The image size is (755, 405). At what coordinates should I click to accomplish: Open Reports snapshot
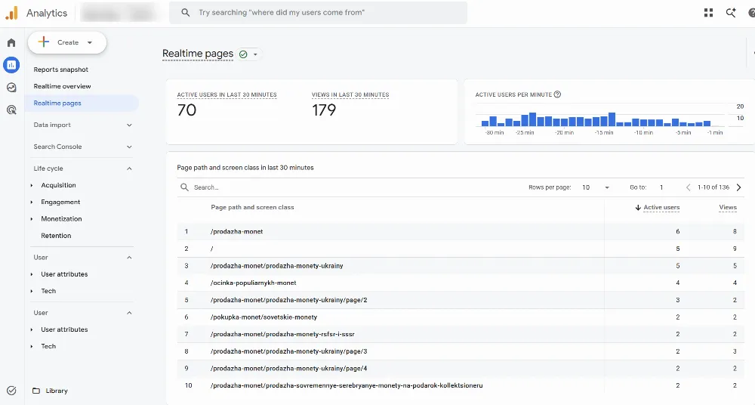(x=60, y=70)
